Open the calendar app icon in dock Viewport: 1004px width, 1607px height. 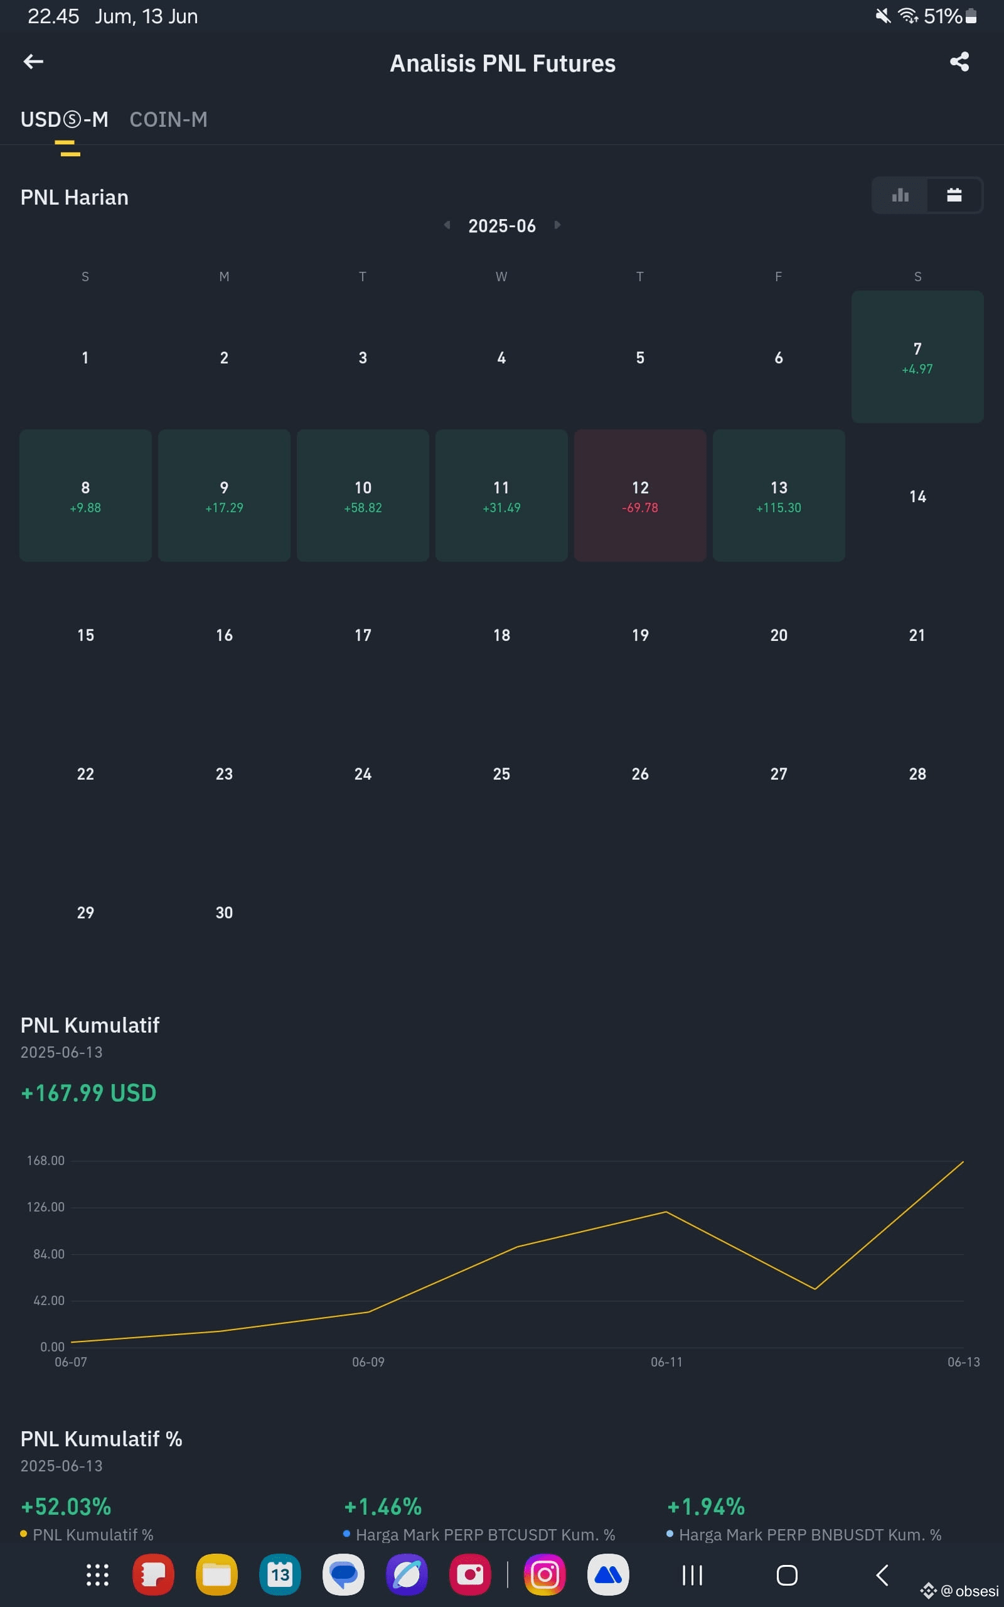click(x=280, y=1574)
